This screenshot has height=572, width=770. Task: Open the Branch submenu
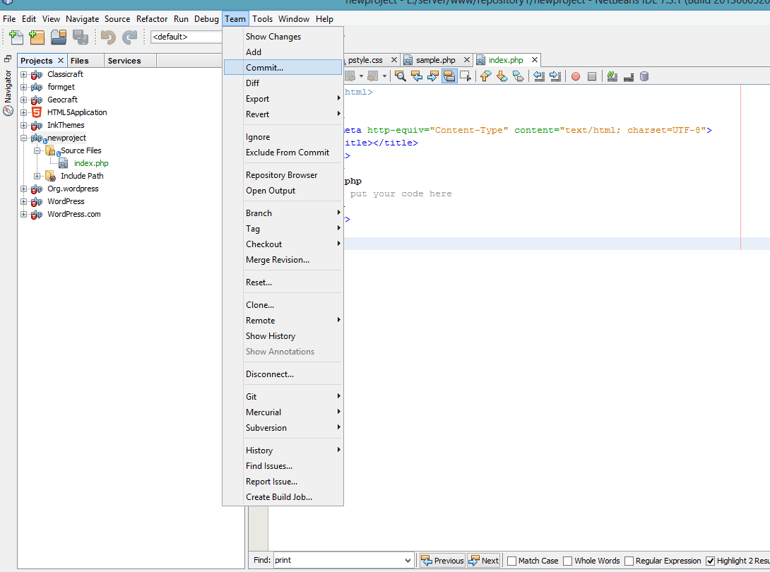tap(283, 213)
